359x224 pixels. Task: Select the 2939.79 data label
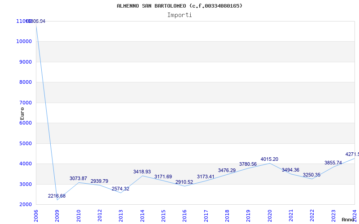[x=99, y=181]
